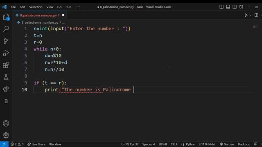Toggle the Panel layout icon
The image size is (262, 147).
[x=228, y=7]
